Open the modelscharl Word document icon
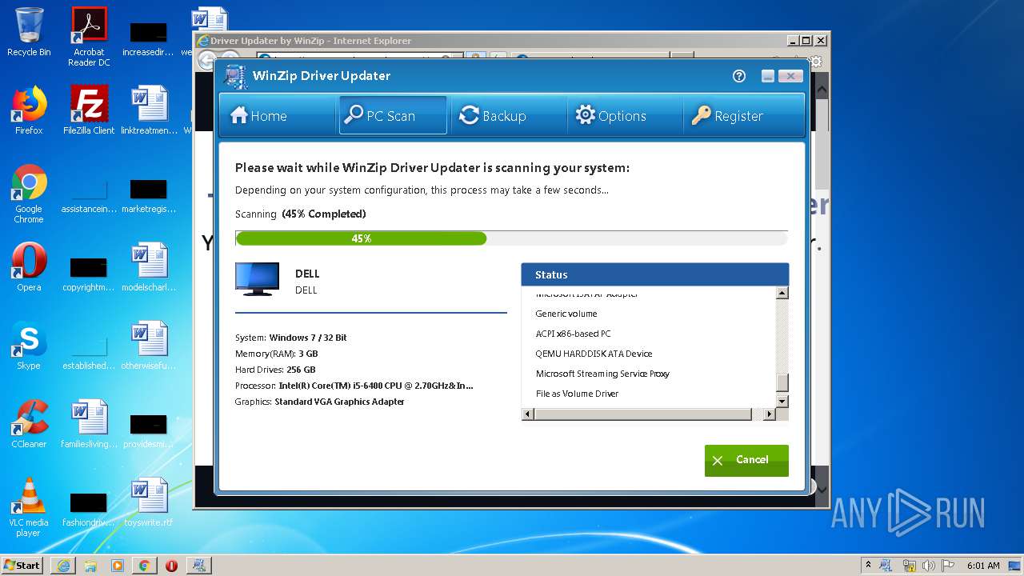This screenshot has height=576, width=1024. [x=150, y=266]
